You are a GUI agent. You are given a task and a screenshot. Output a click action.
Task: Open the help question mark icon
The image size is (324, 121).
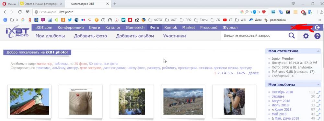pos(318,36)
